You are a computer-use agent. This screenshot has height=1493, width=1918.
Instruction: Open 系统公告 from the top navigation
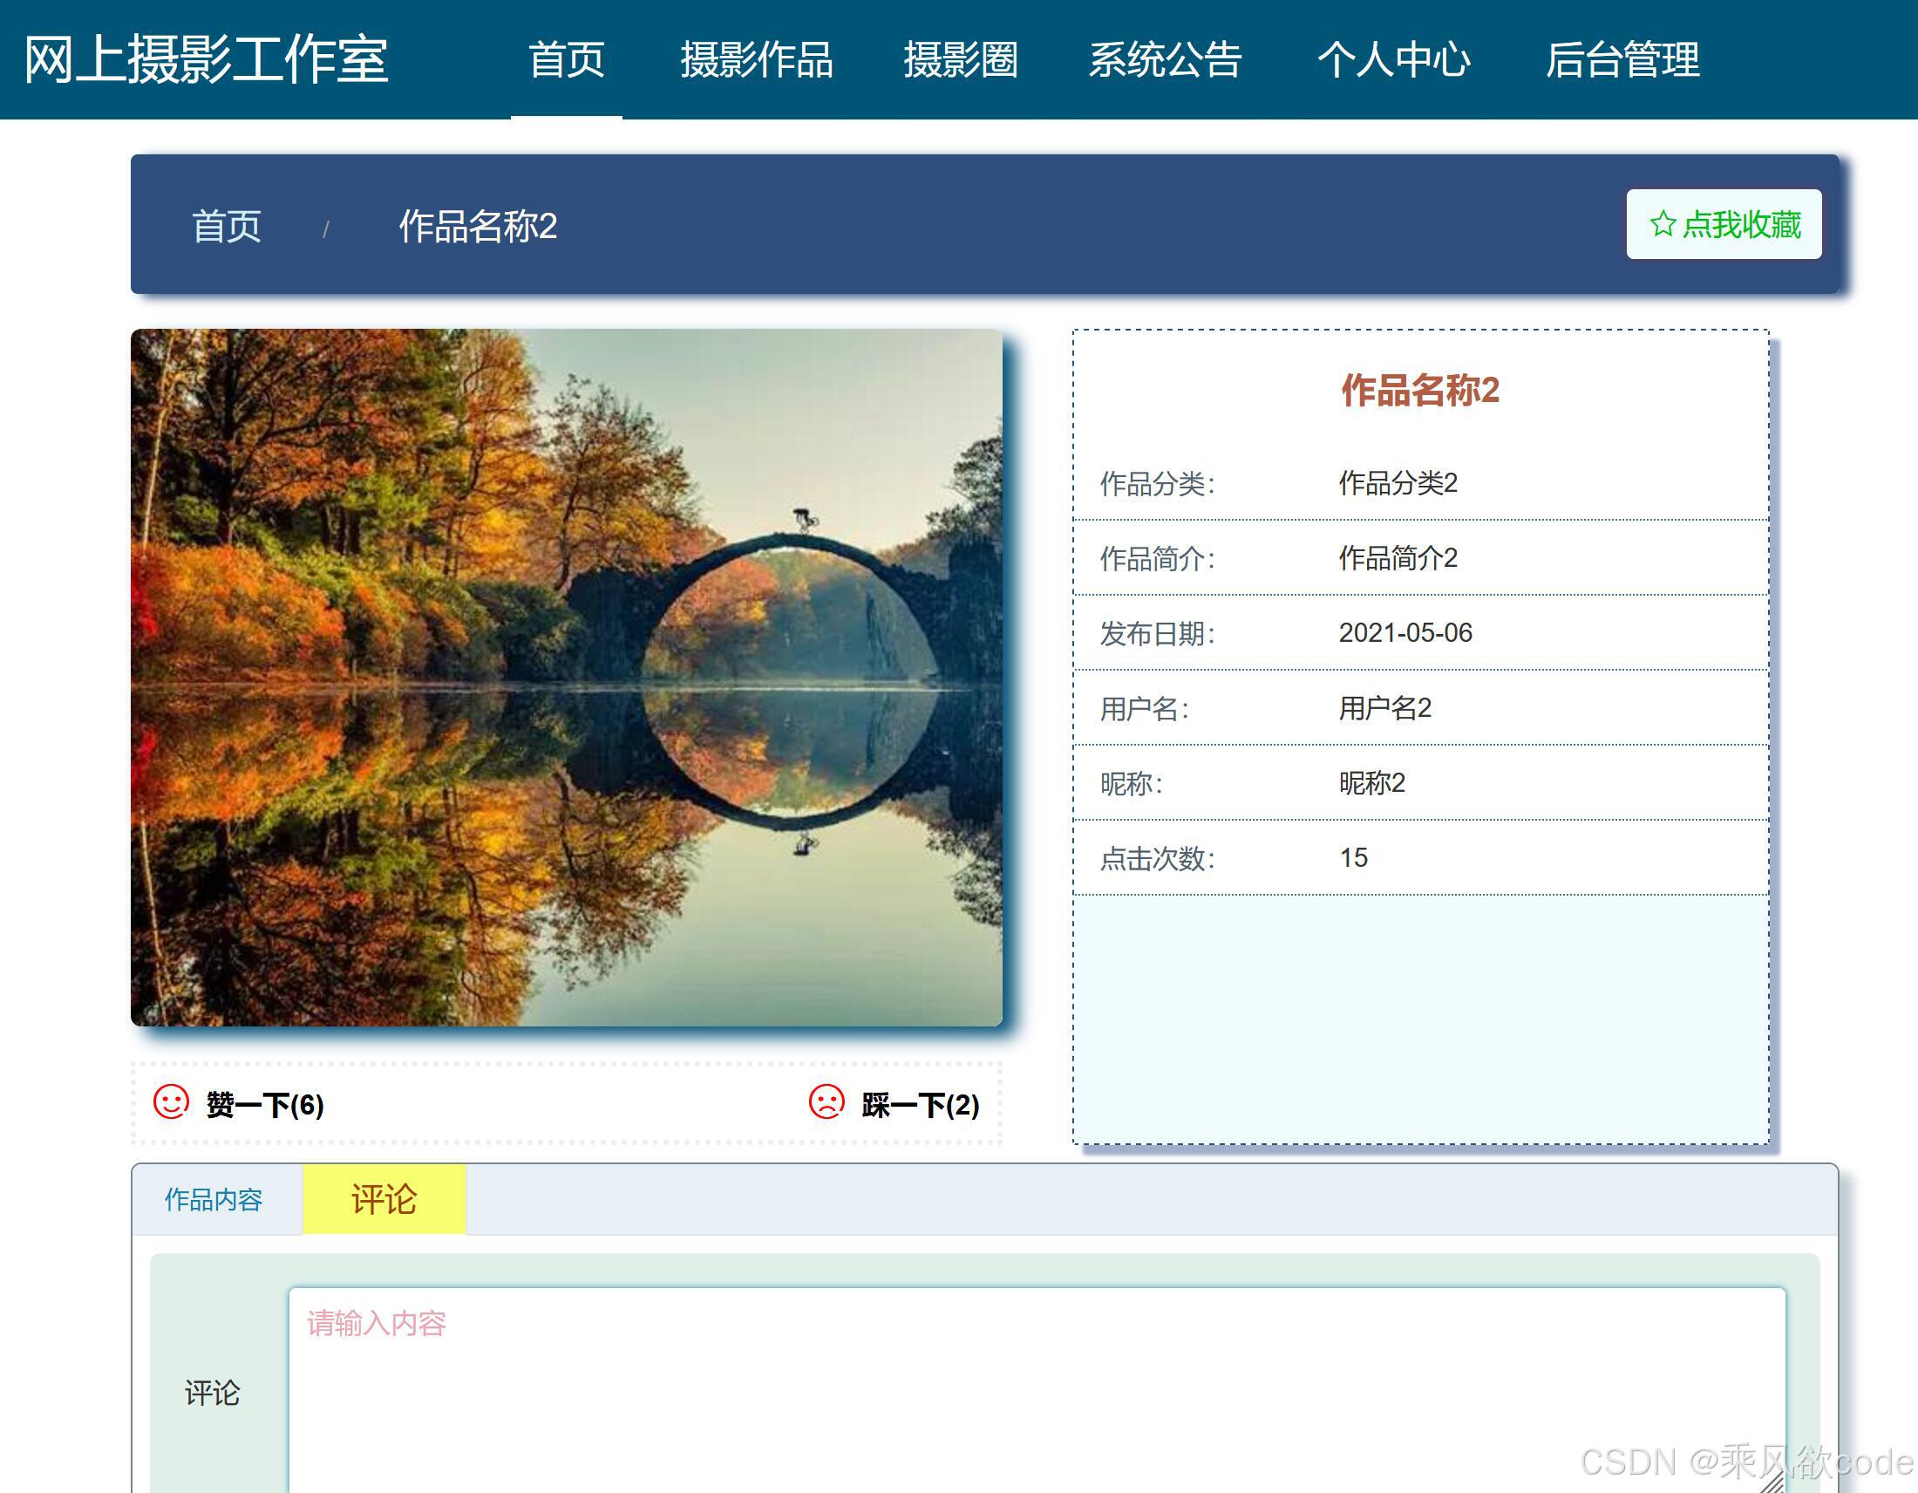click(x=1165, y=59)
